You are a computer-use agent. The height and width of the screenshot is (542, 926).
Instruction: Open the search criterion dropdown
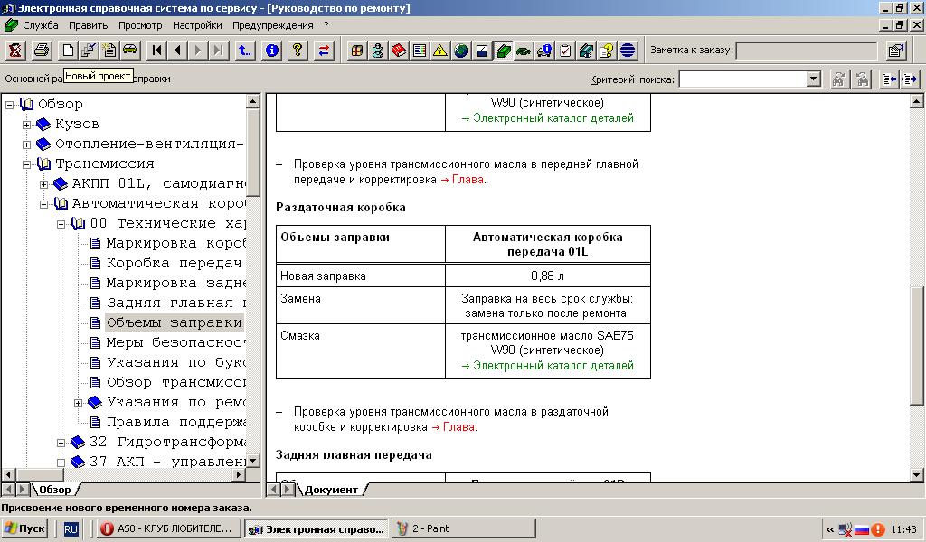pos(813,79)
